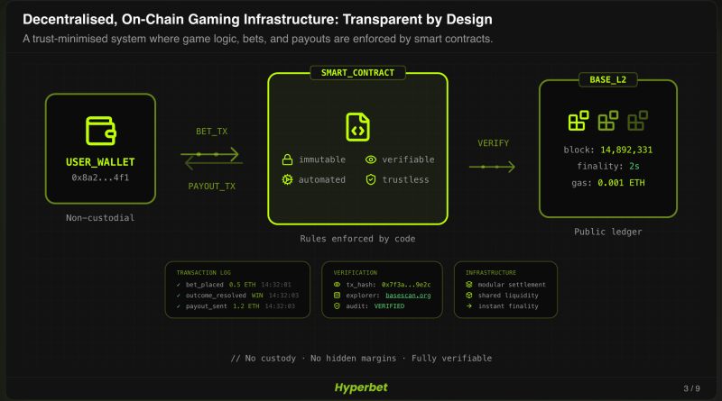Screen dimensions: 722x401
Task: Select the BASE_L2 header label
Action: pyautogui.click(x=606, y=81)
